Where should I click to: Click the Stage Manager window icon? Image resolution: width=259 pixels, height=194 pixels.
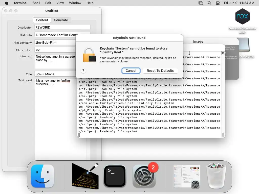(201, 3)
